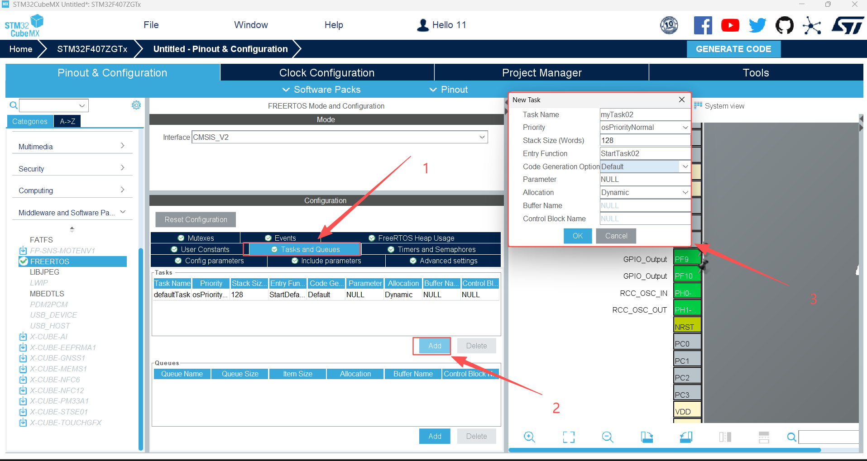Open the YouTube icon link
This screenshot has width=867, height=461.
click(x=730, y=25)
